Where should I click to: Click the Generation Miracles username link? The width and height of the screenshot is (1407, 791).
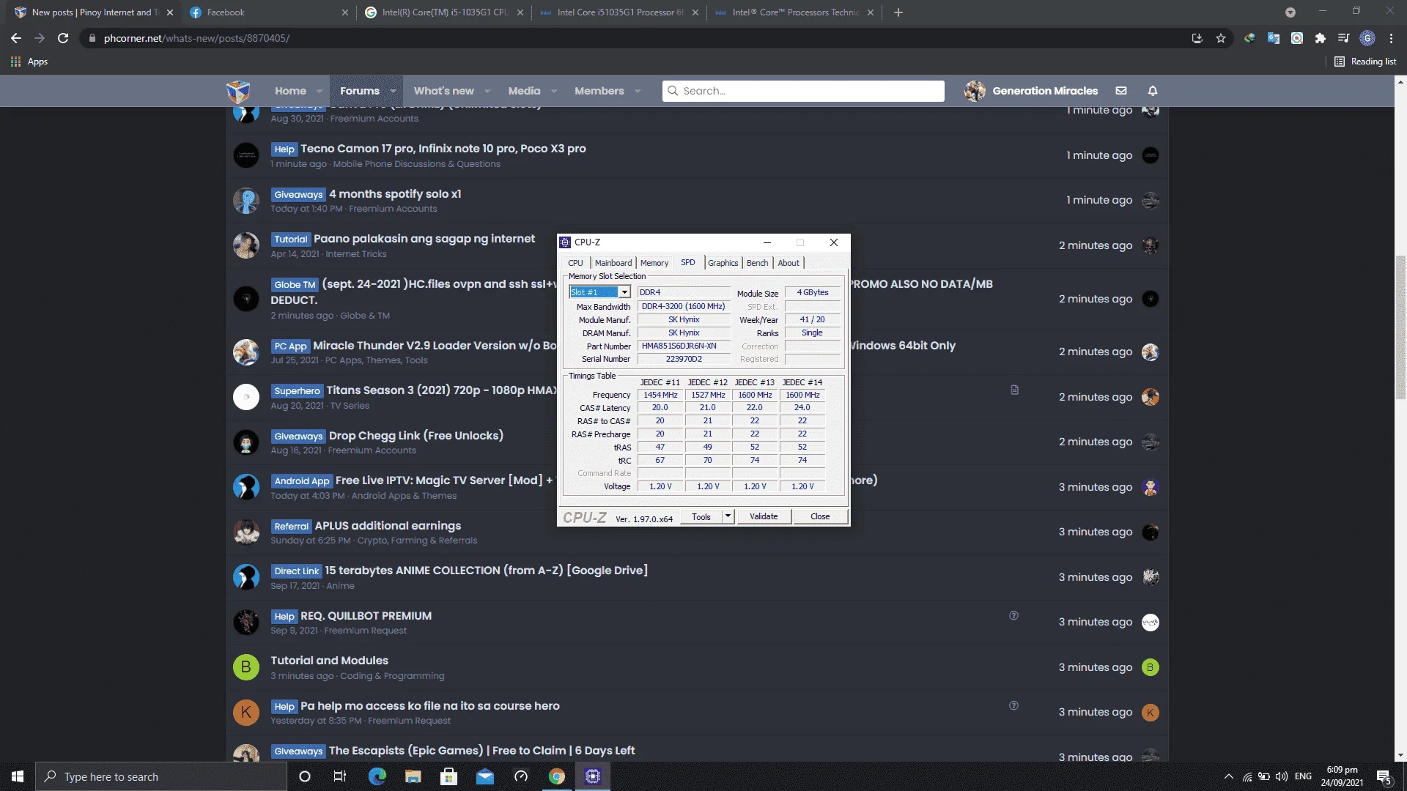coord(1045,91)
